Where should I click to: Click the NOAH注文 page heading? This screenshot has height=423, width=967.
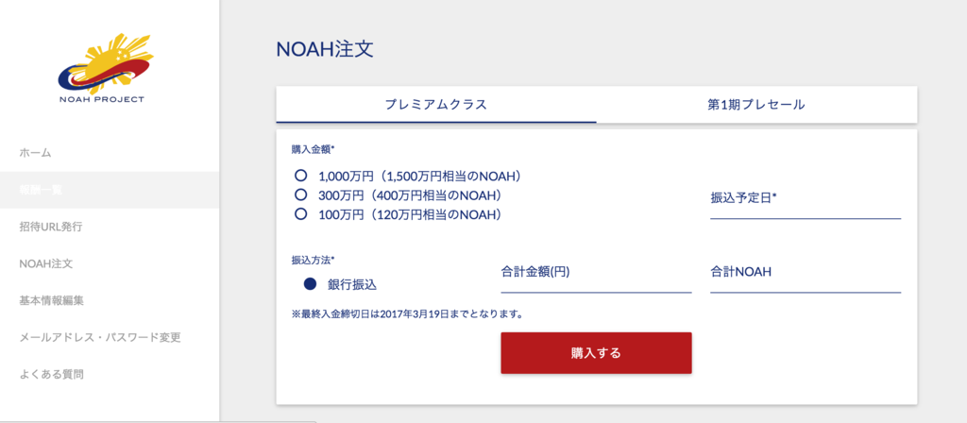click(x=325, y=49)
